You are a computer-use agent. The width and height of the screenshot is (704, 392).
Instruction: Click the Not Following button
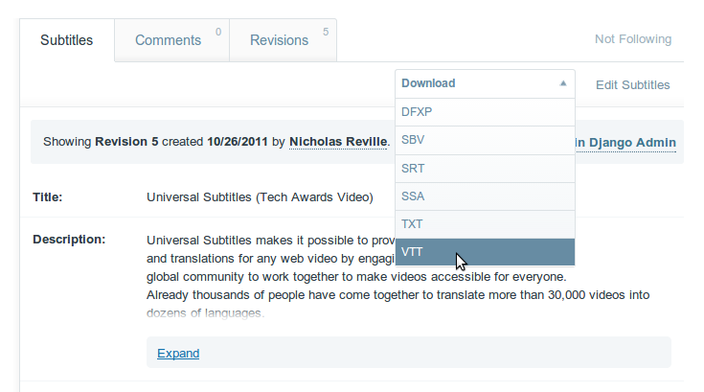coord(632,39)
